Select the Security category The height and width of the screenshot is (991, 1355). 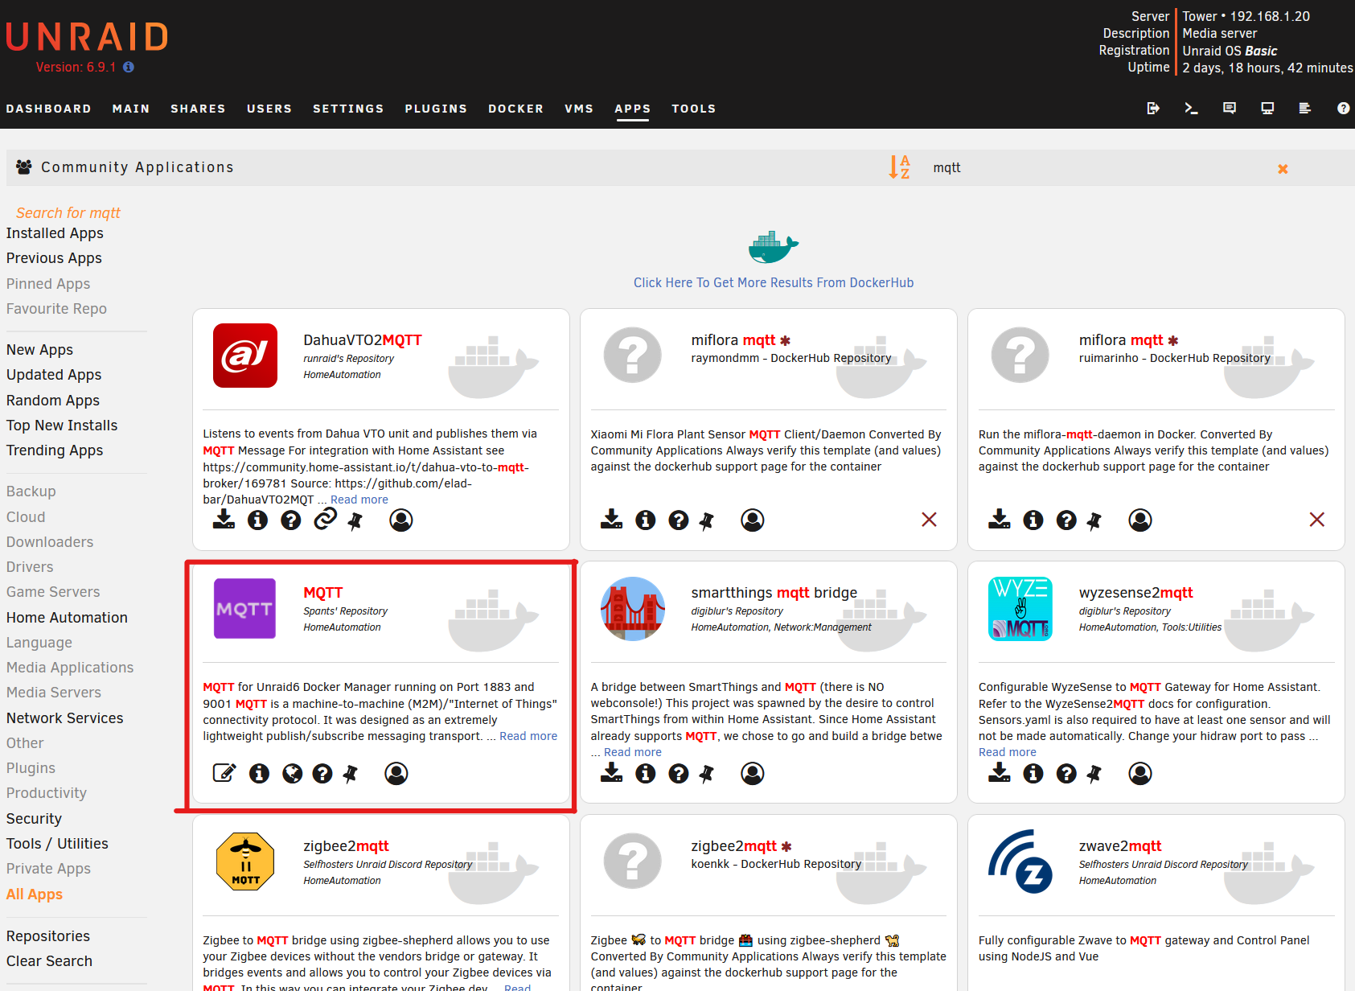pyautogui.click(x=34, y=819)
